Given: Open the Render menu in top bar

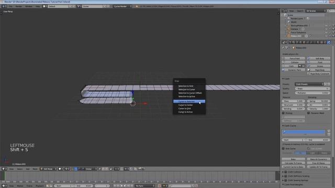Looking at the screenshot, I should pyautogui.click(x=19, y=6).
